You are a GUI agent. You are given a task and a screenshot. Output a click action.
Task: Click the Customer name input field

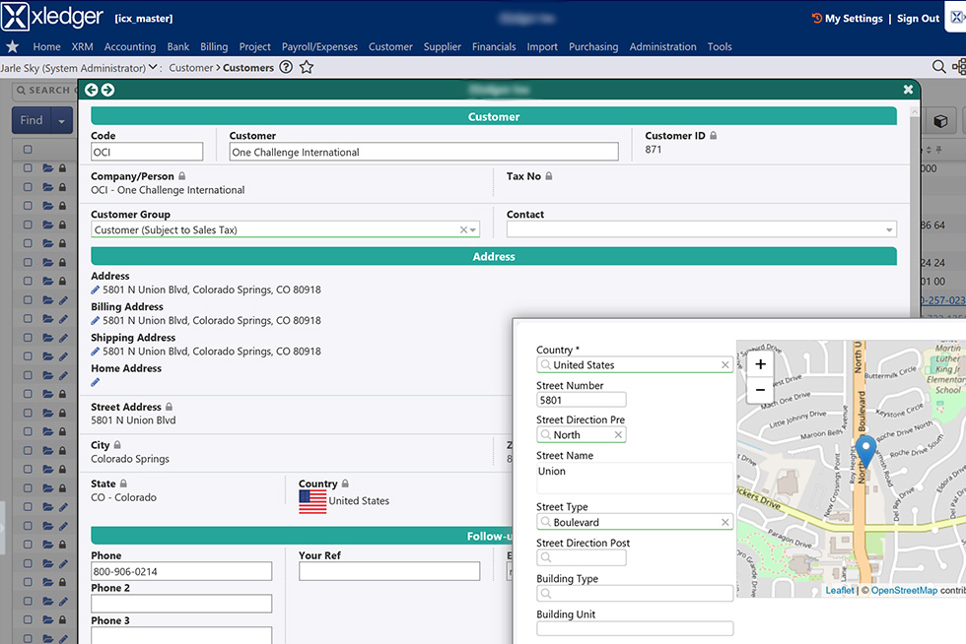[424, 152]
